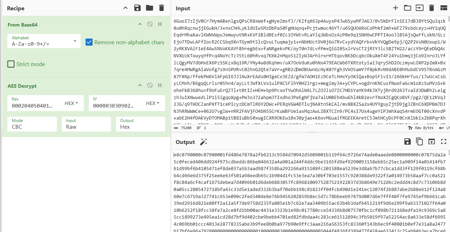Viewport: 450px width, 232px height.
Task: Collapse the Recipe pane chevron
Action: coord(125,8)
